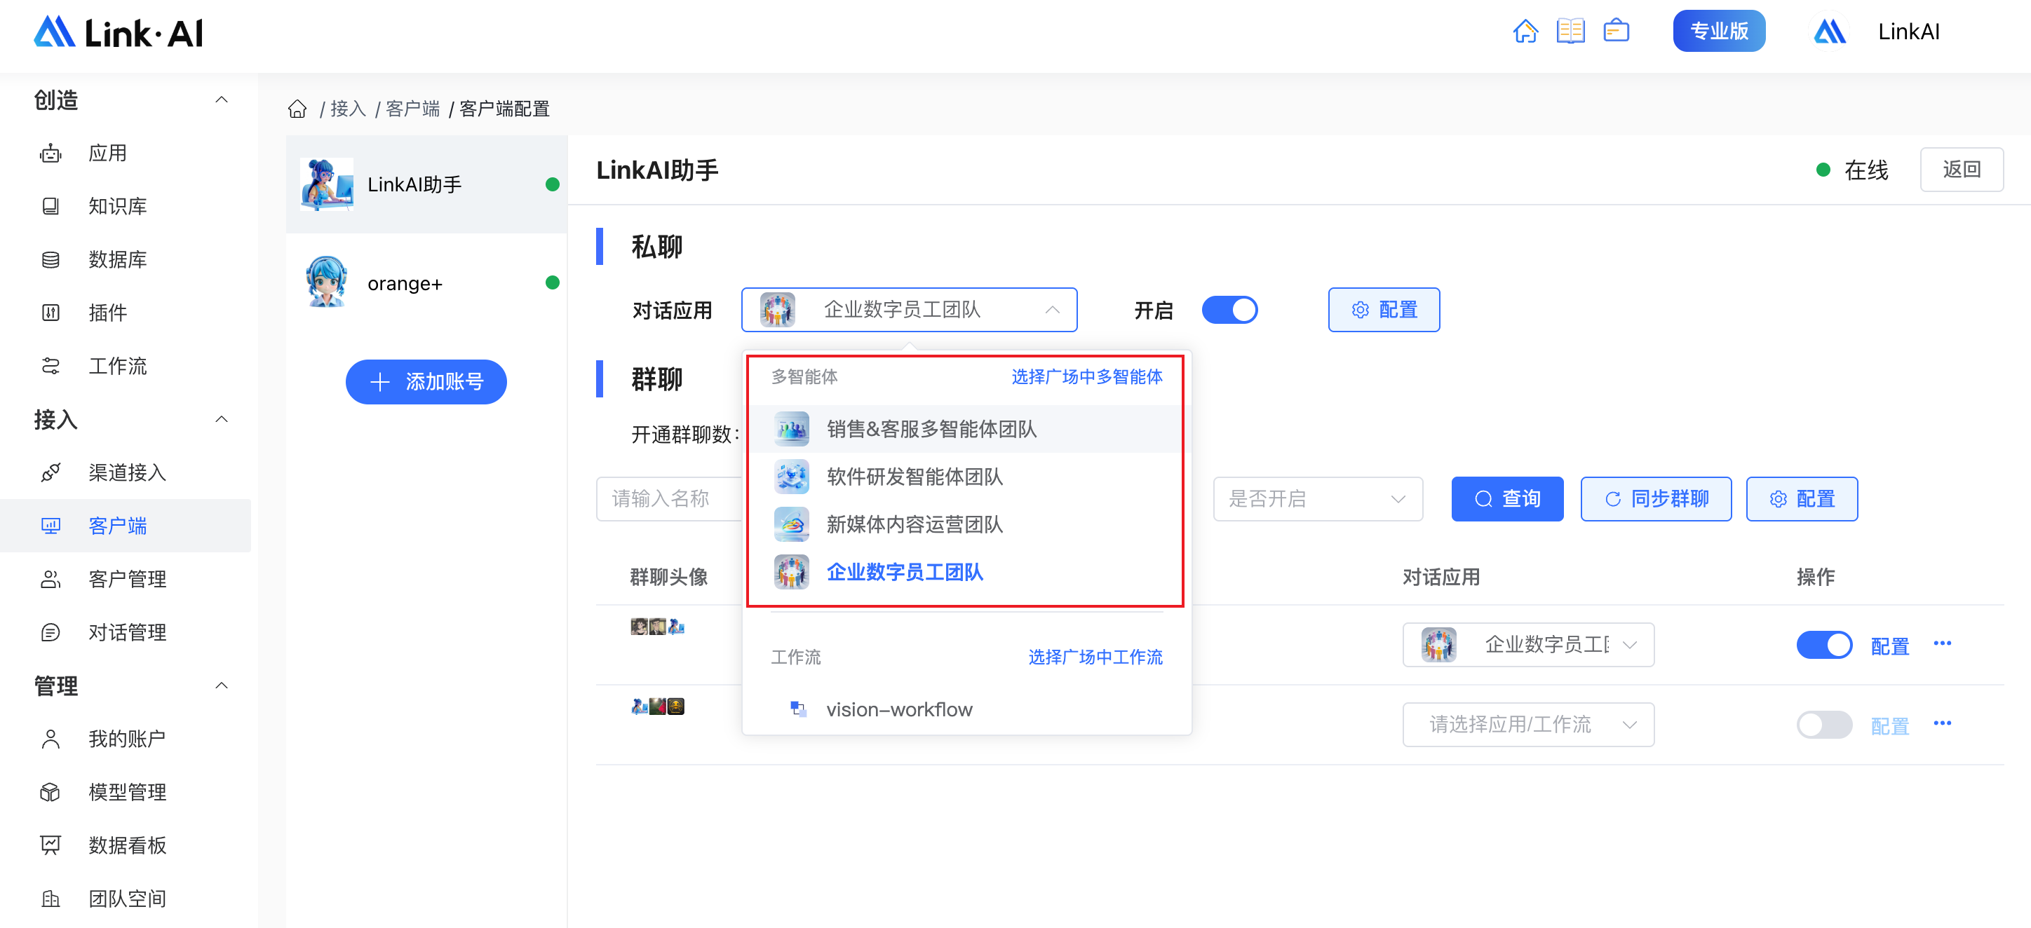The height and width of the screenshot is (928, 2031).
Task: Click the wallet card icon in header
Action: coord(1616,32)
